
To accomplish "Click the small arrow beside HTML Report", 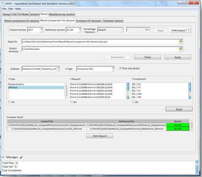I will (x=189, y=30).
